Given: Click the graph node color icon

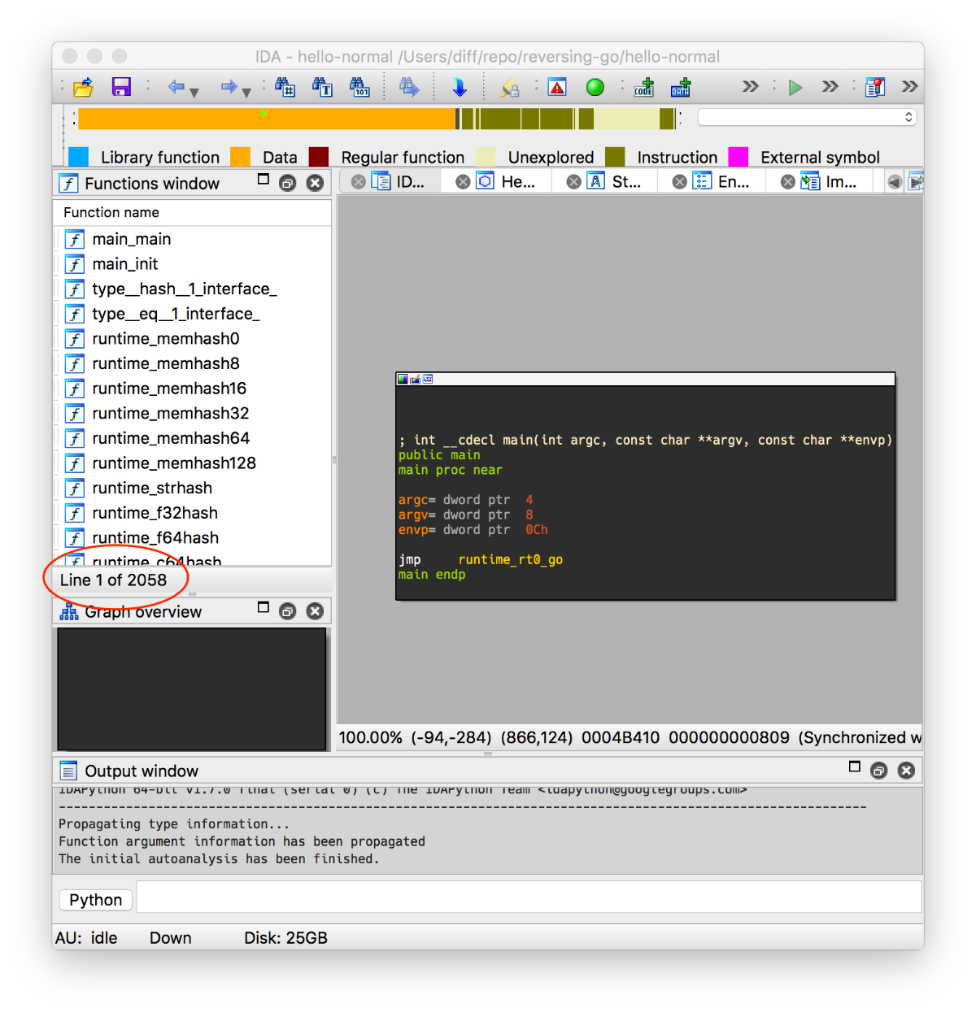Looking at the screenshot, I should point(403,379).
